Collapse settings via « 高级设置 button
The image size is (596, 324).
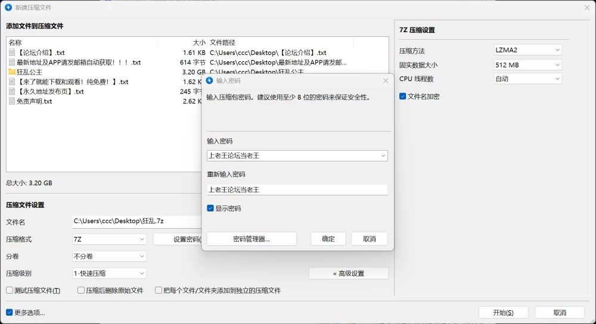click(349, 273)
